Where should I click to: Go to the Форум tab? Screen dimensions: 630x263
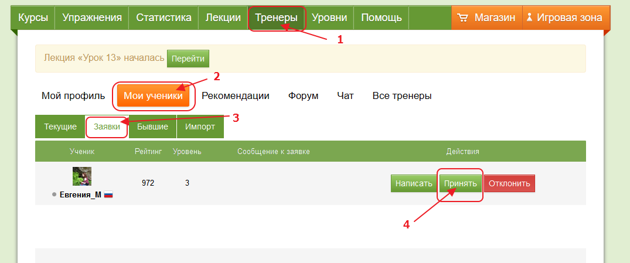[303, 95]
